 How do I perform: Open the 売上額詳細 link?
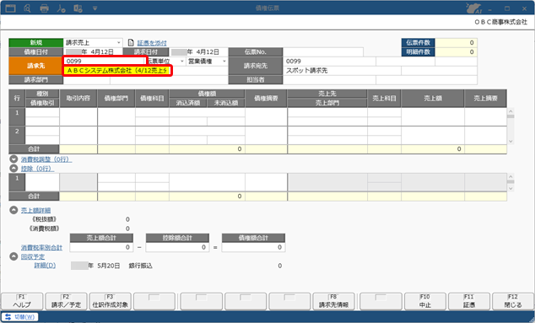(x=35, y=211)
